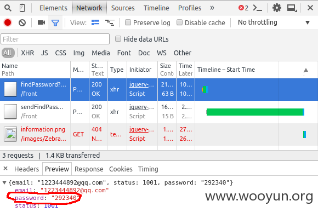Viewport: 318px width, 212px height.
Task: Toggle the filter funnel icon
Action: (55, 22)
